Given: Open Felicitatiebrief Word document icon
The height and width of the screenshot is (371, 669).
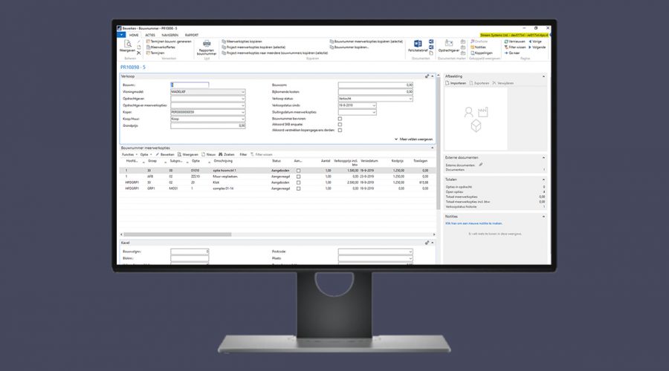Looking at the screenshot, I should (x=418, y=44).
